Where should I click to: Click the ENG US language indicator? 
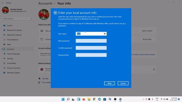[157, 99]
